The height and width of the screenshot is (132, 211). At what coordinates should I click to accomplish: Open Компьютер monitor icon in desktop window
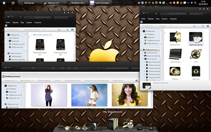(x=175, y=56)
